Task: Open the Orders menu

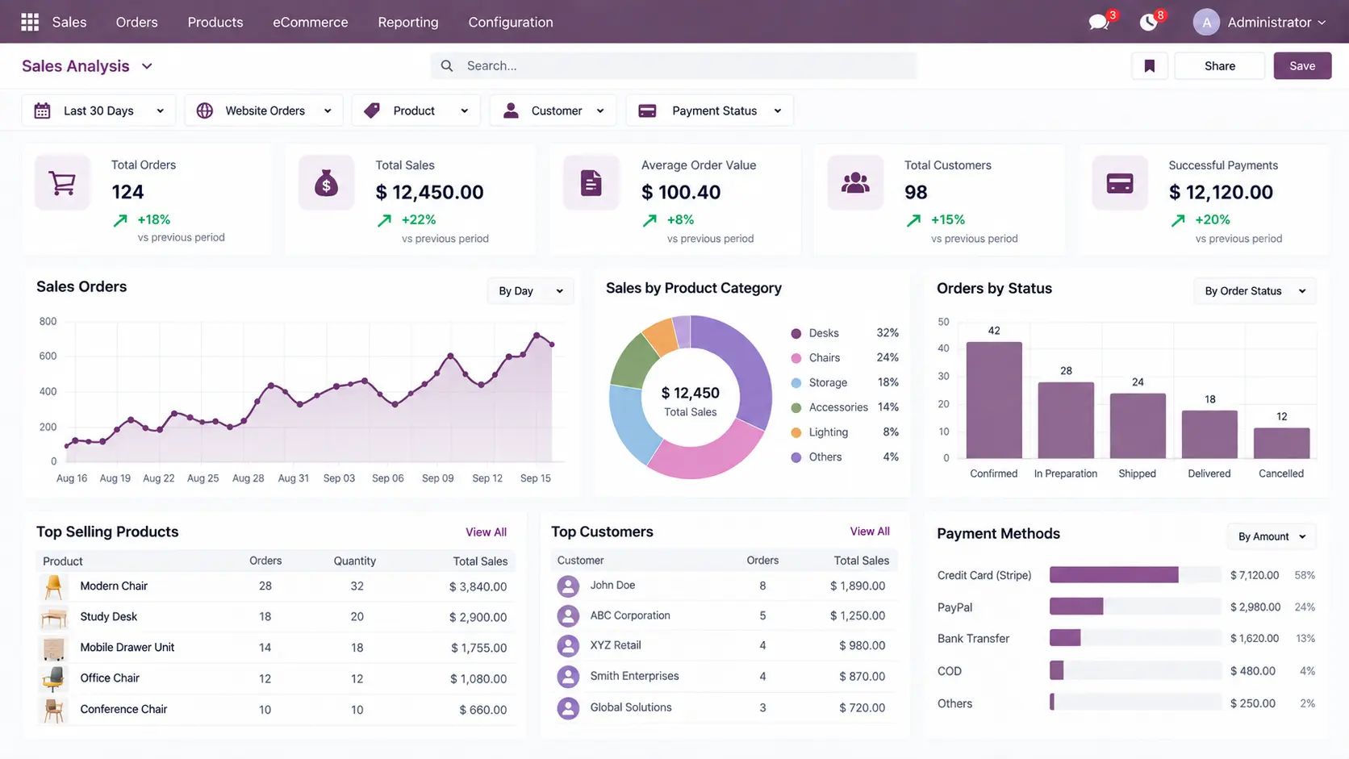Action: (x=136, y=22)
